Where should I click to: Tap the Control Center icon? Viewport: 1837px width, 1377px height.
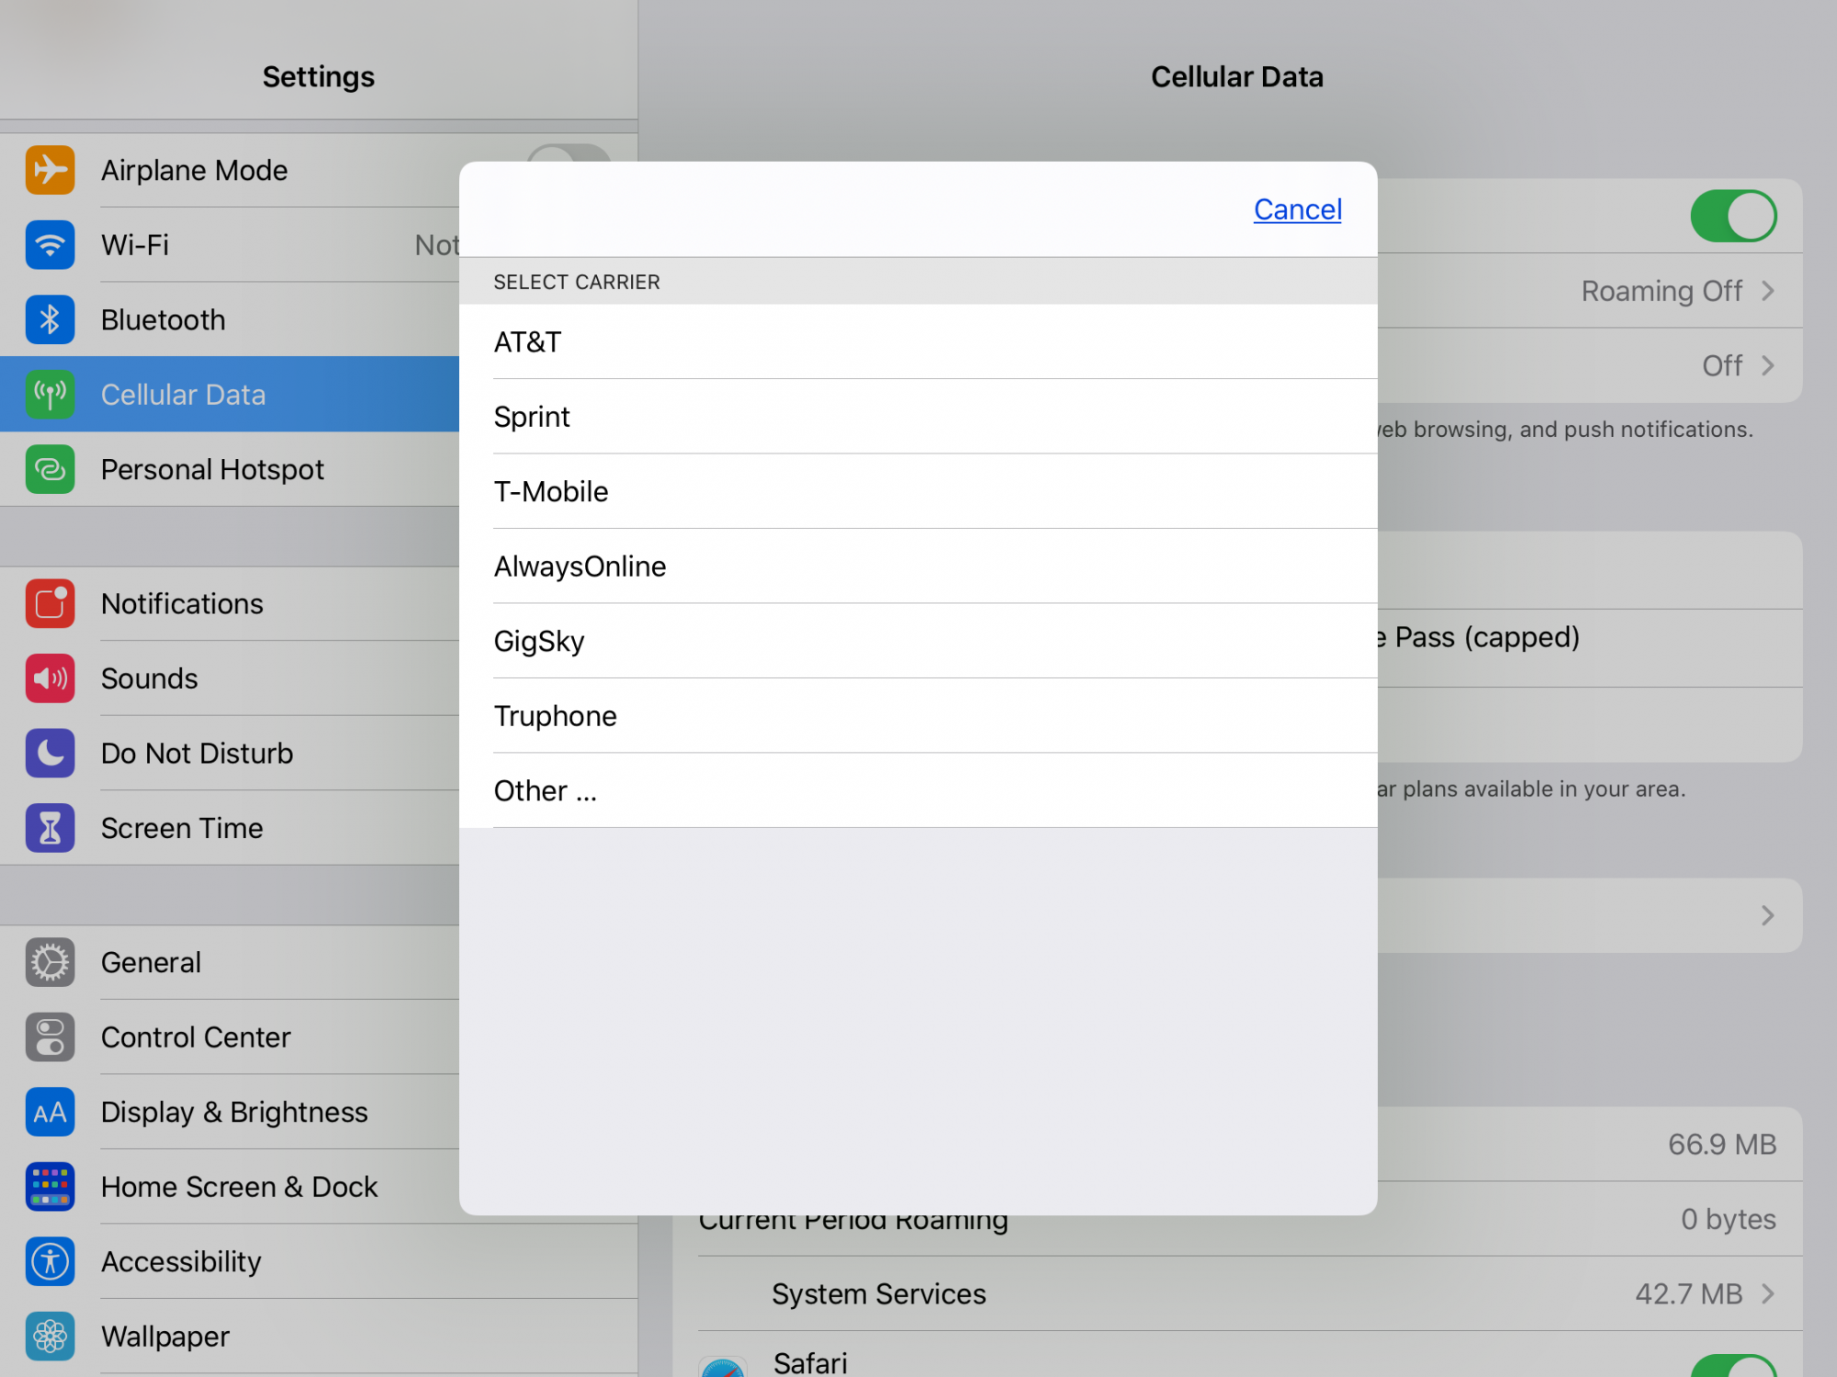[50, 1037]
